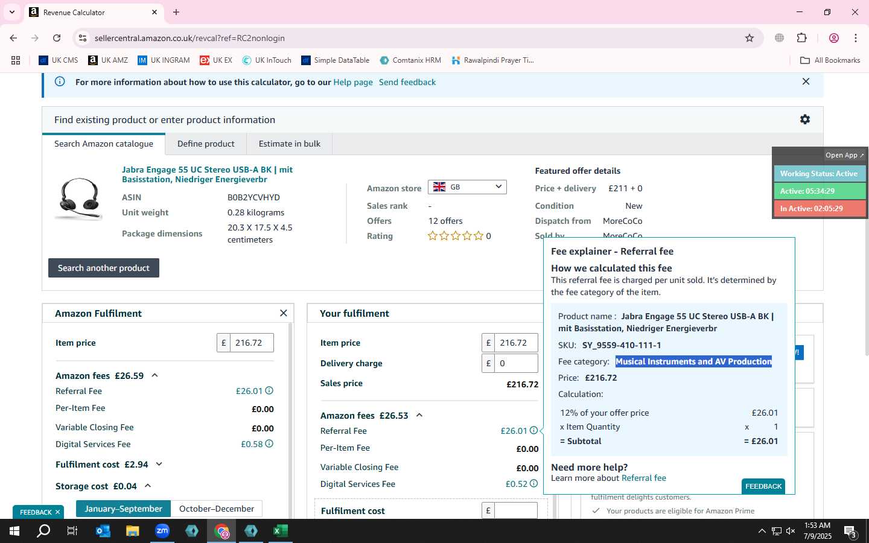Open the Windows Start menu
Image resolution: width=869 pixels, height=543 pixels.
[14, 531]
